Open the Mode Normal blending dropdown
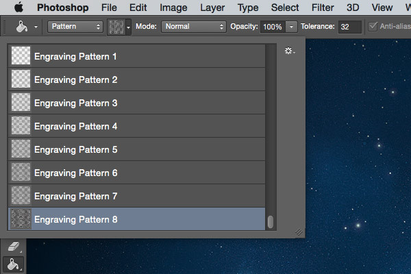Screen dimensions: 411x274 (x=194, y=27)
